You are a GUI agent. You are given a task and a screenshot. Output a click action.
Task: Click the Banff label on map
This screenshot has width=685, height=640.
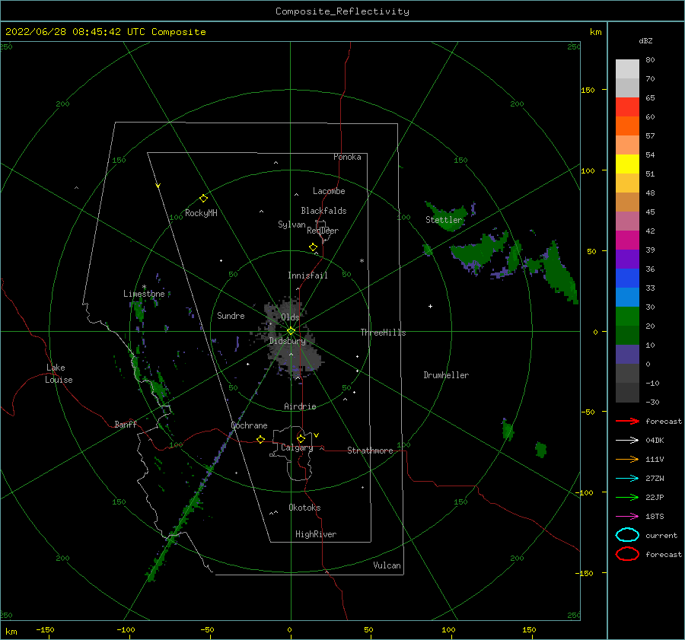126,424
